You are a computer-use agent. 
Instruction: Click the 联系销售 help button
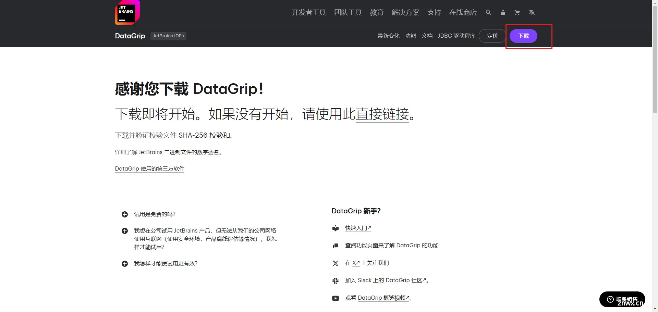[622, 299]
